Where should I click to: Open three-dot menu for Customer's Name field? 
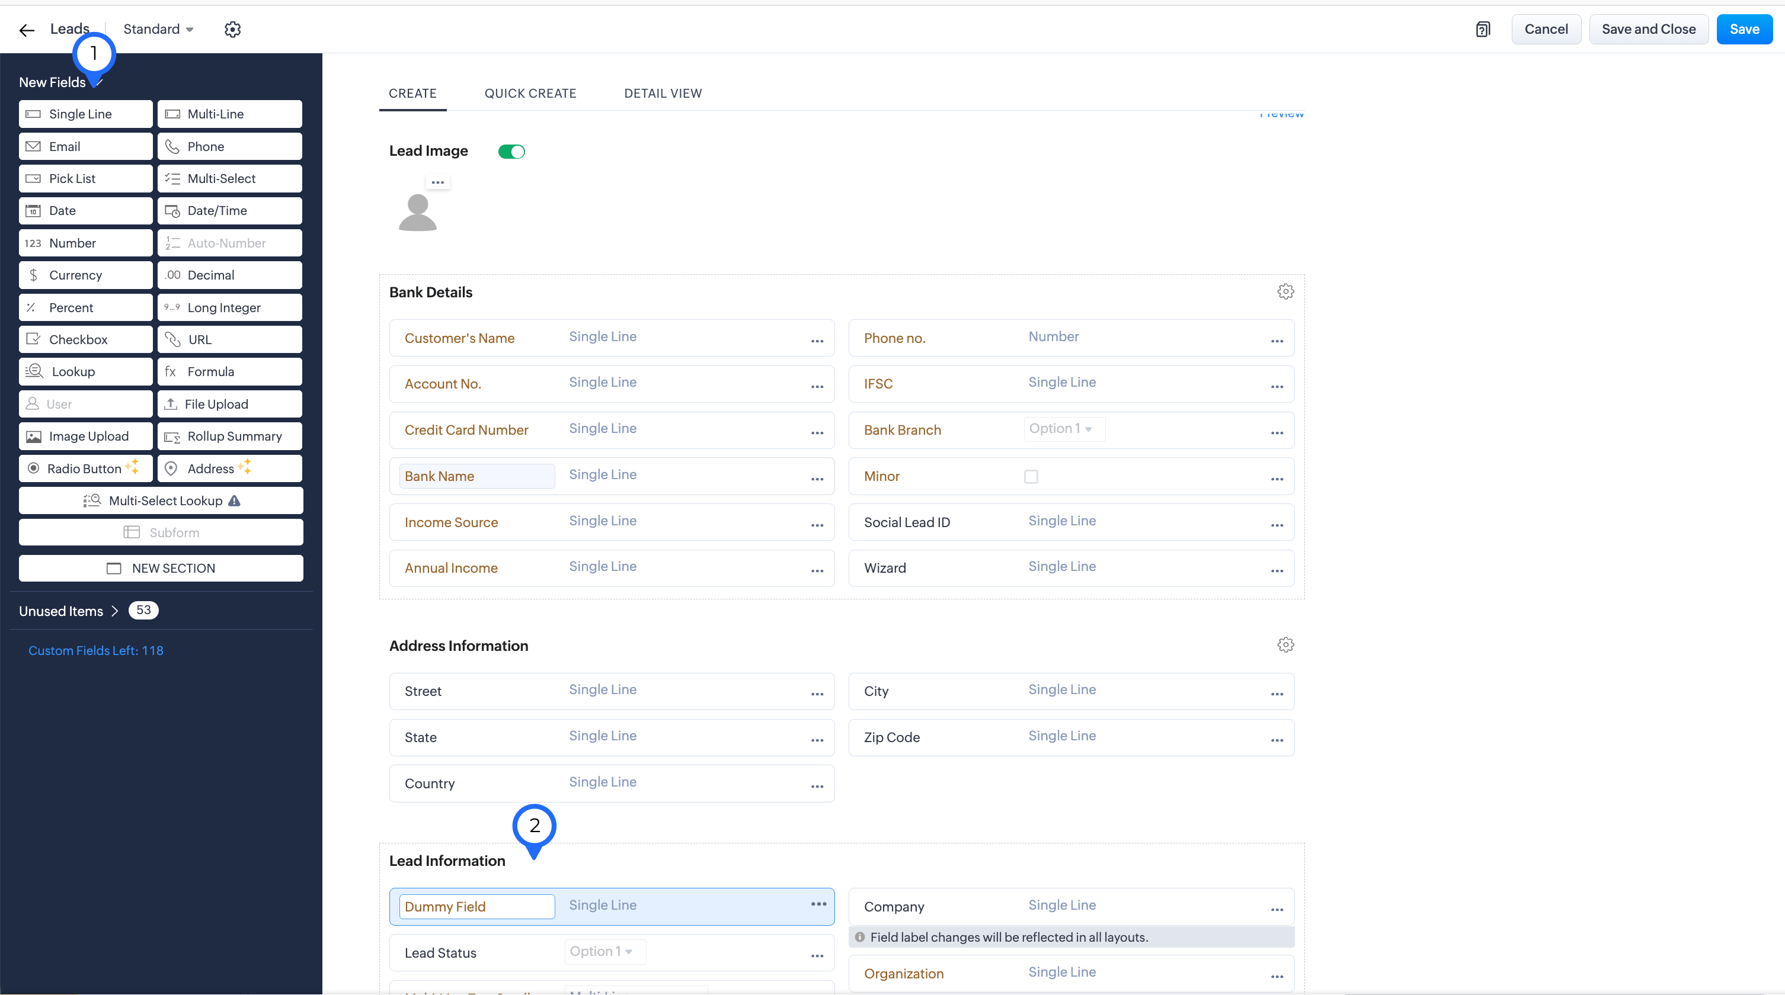click(x=817, y=340)
